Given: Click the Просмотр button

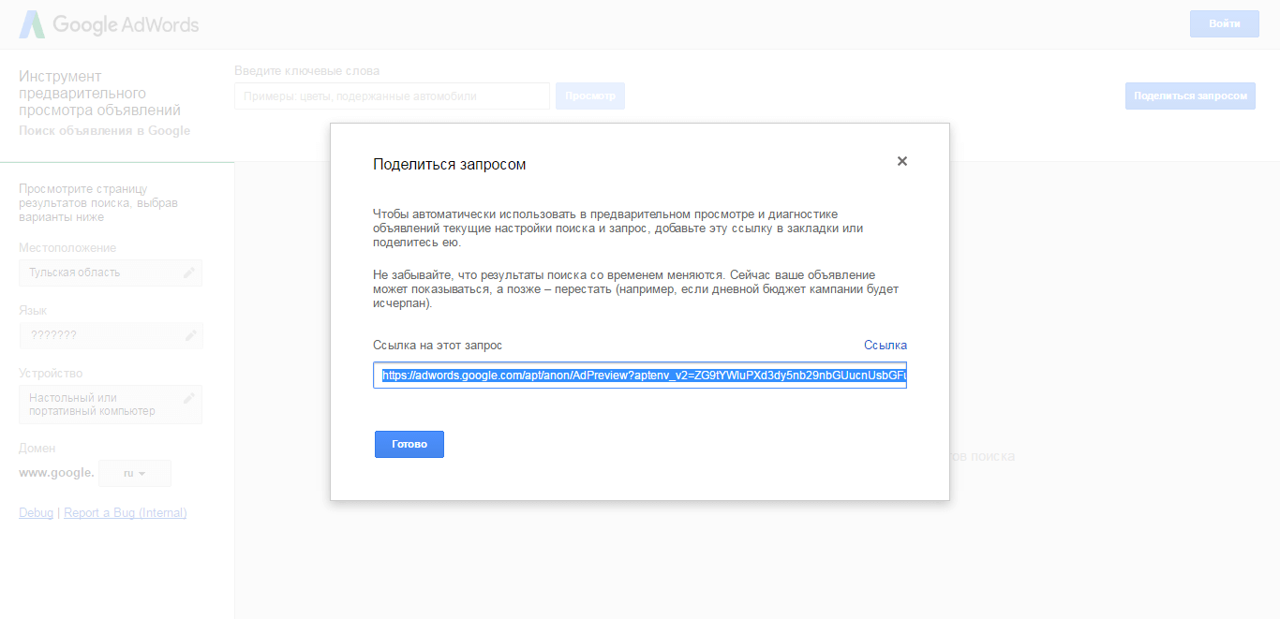Looking at the screenshot, I should pos(589,96).
